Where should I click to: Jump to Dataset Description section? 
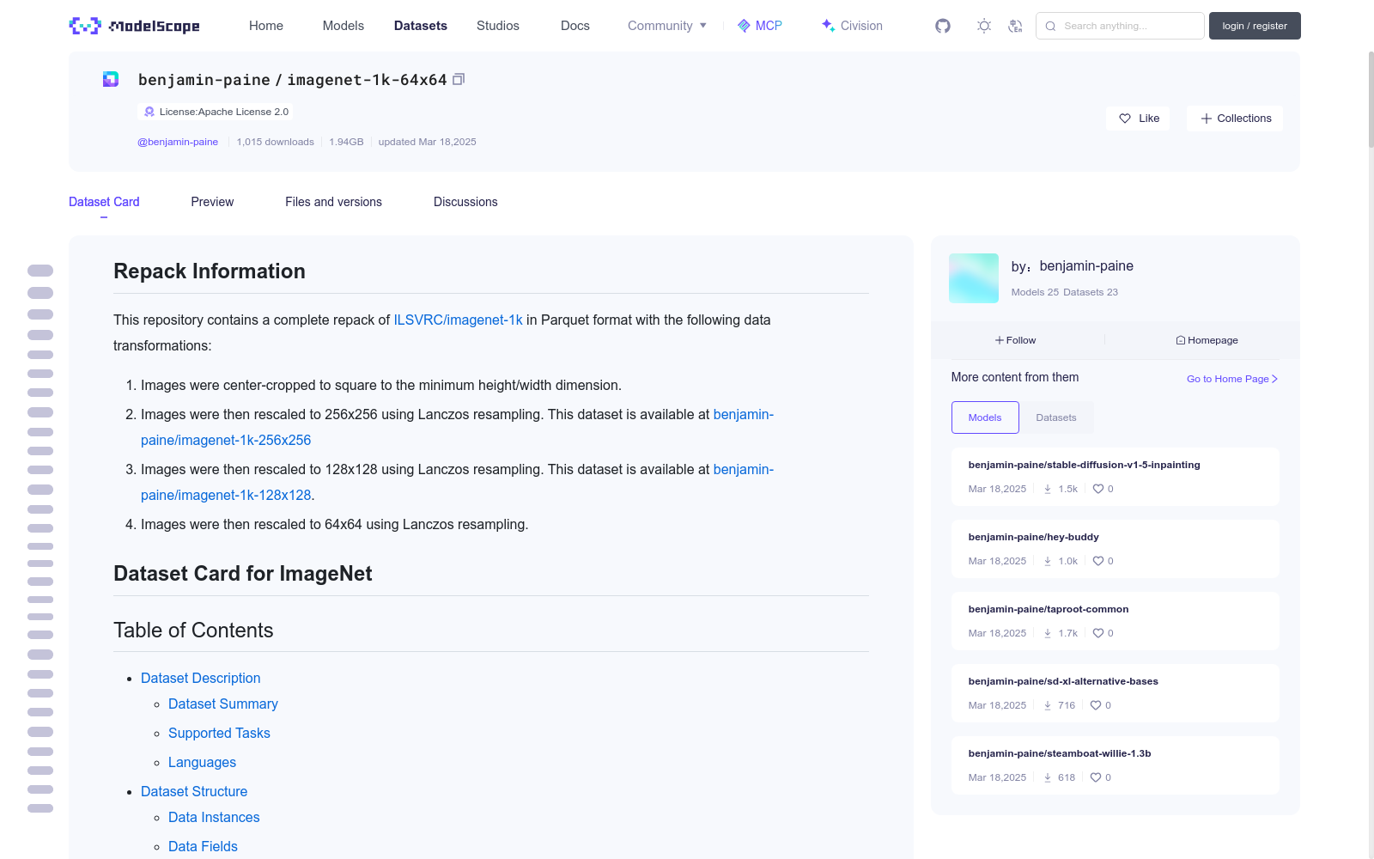click(200, 678)
